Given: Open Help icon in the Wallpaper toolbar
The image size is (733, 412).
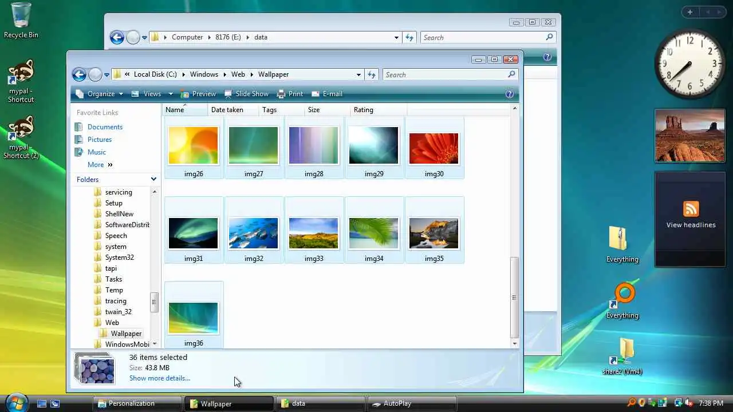Looking at the screenshot, I should 510,94.
